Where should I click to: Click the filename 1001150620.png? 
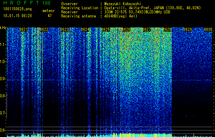[x=18, y=9]
